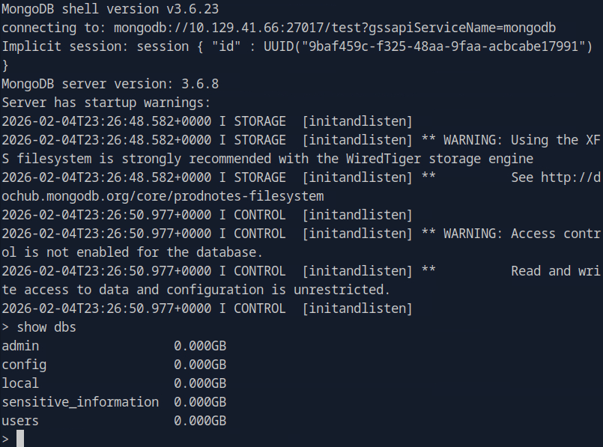Click the 'sensitive_information' database name
The image size is (603, 447).
pos(80,402)
